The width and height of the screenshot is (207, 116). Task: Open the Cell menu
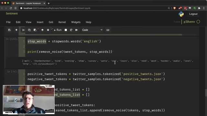51,22
